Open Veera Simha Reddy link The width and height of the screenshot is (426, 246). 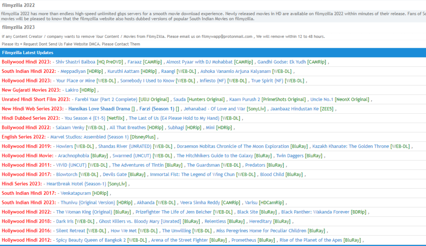[200, 203]
